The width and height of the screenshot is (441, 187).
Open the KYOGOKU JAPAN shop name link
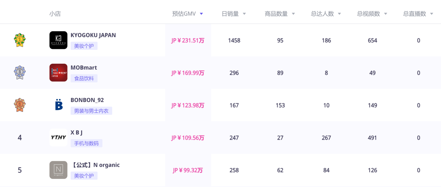pyautogui.click(x=93, y=35)
